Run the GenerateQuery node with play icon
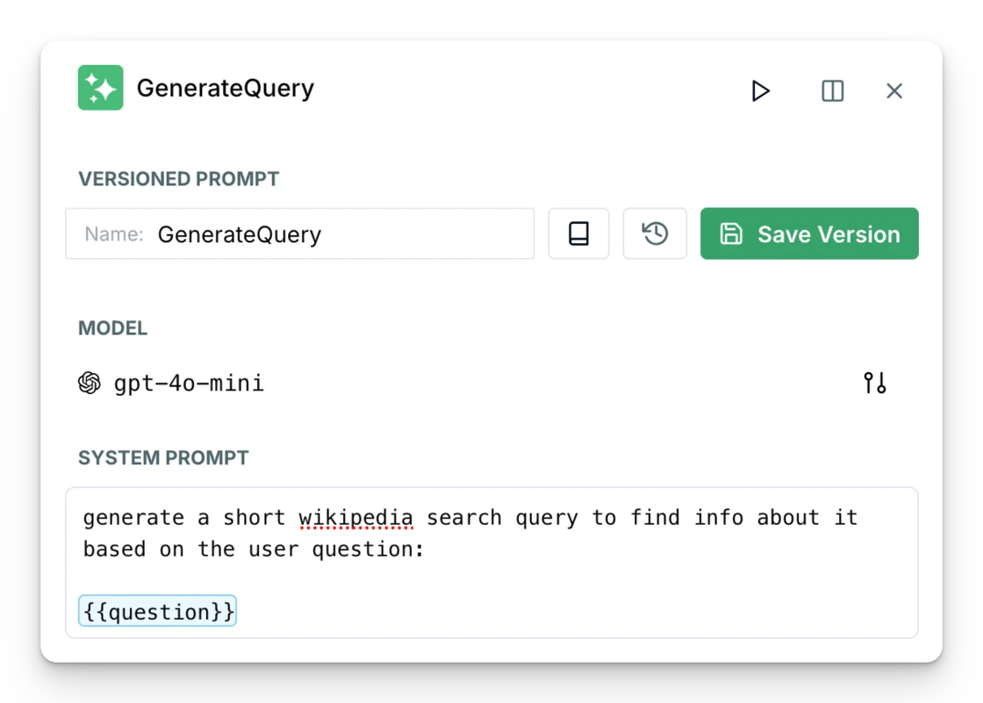Image resolution: width=983 pixels, height=703 pixels. 760,91
